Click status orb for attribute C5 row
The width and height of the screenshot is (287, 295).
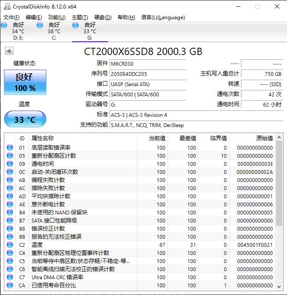10,261
